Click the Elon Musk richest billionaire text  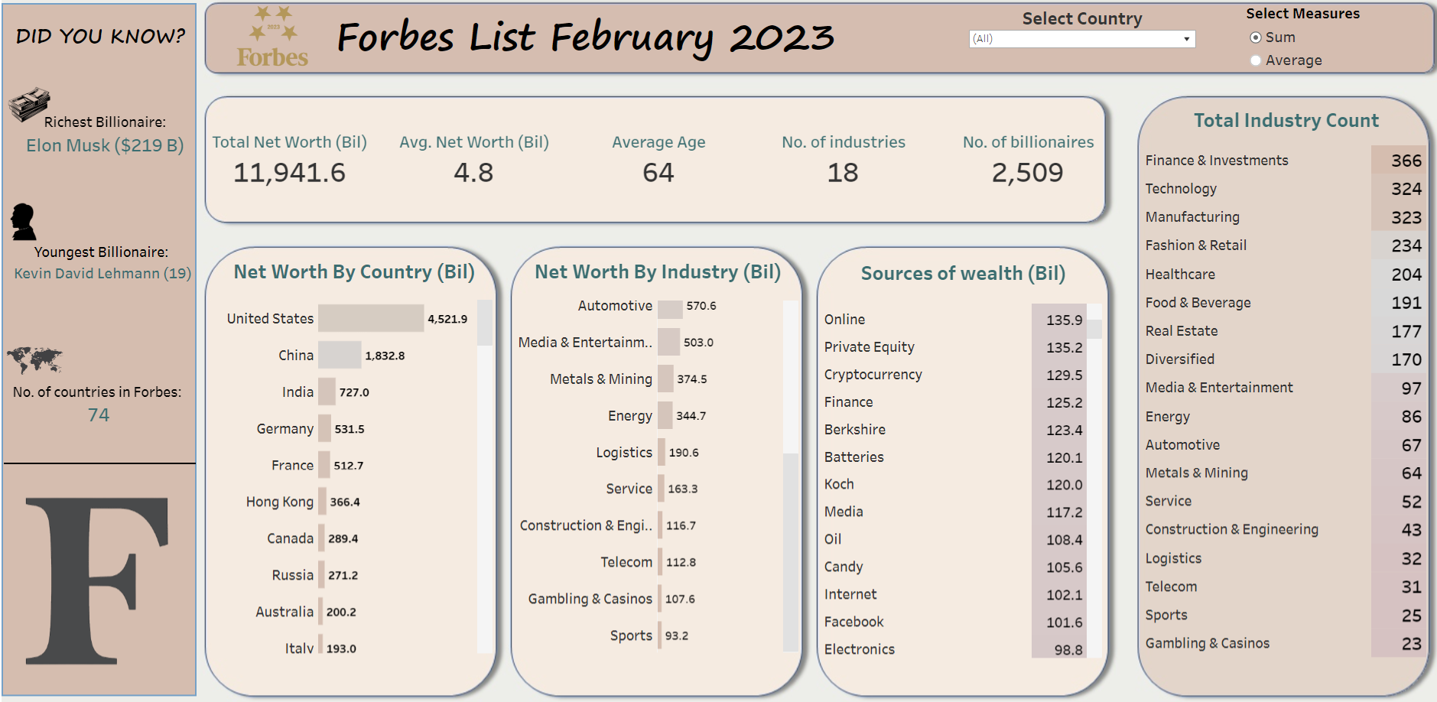[x=105, y=145]
